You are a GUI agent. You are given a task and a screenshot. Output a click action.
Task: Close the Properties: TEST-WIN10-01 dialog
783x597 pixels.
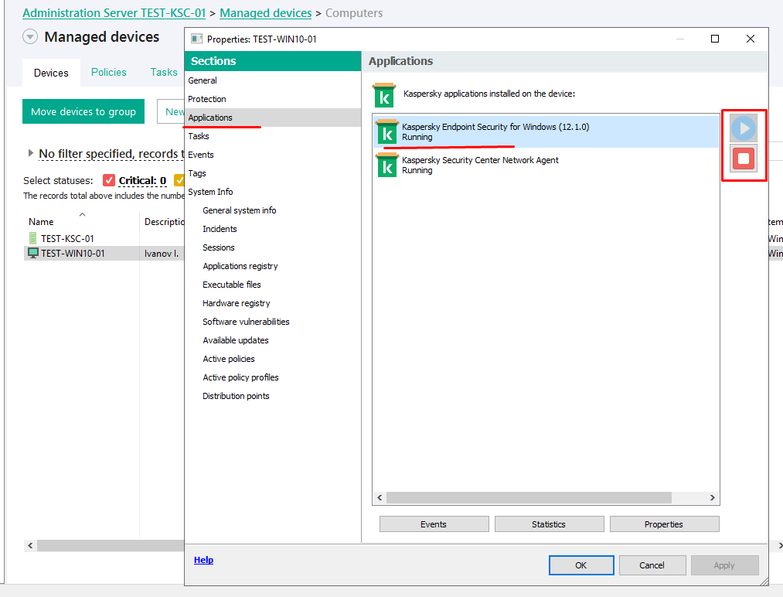pos(750,39)
